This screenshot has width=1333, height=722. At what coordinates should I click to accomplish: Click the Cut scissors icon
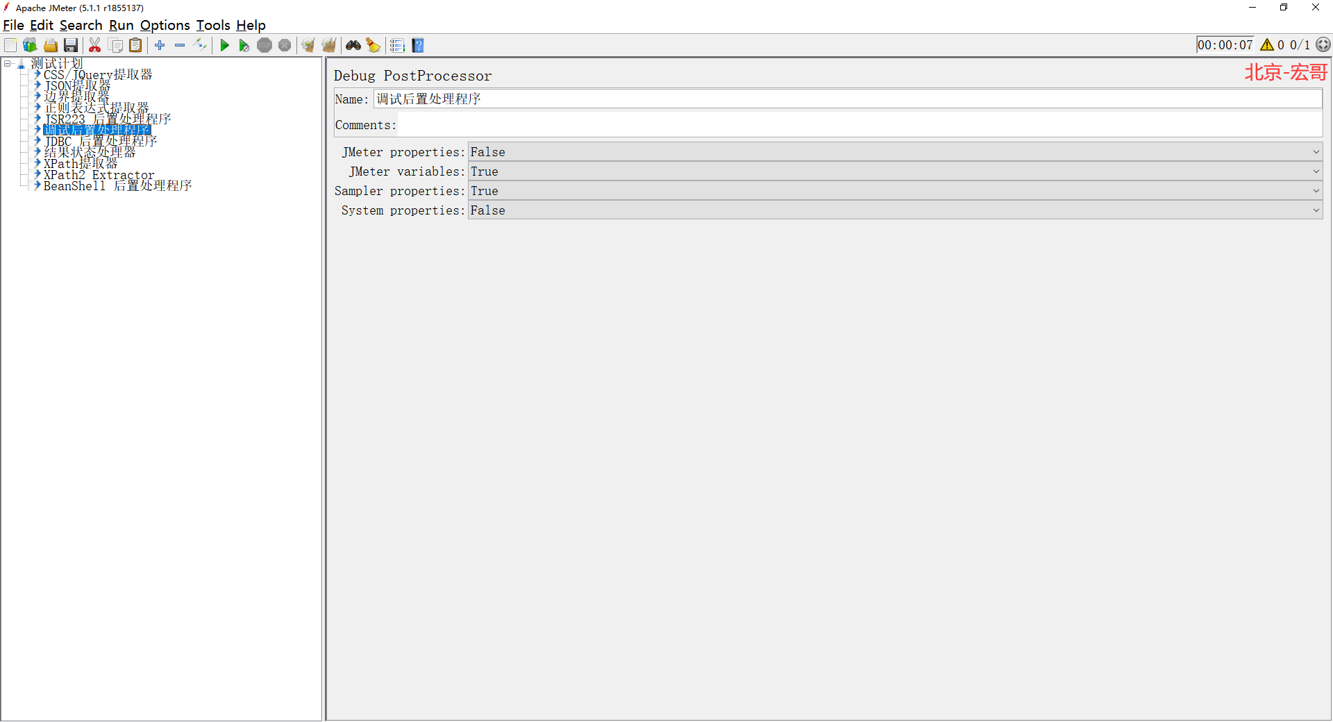[95, 45]
